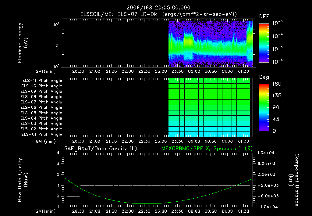
Task: Click the 22:30 tick label under bottom panel
Action: coord(144,211)
